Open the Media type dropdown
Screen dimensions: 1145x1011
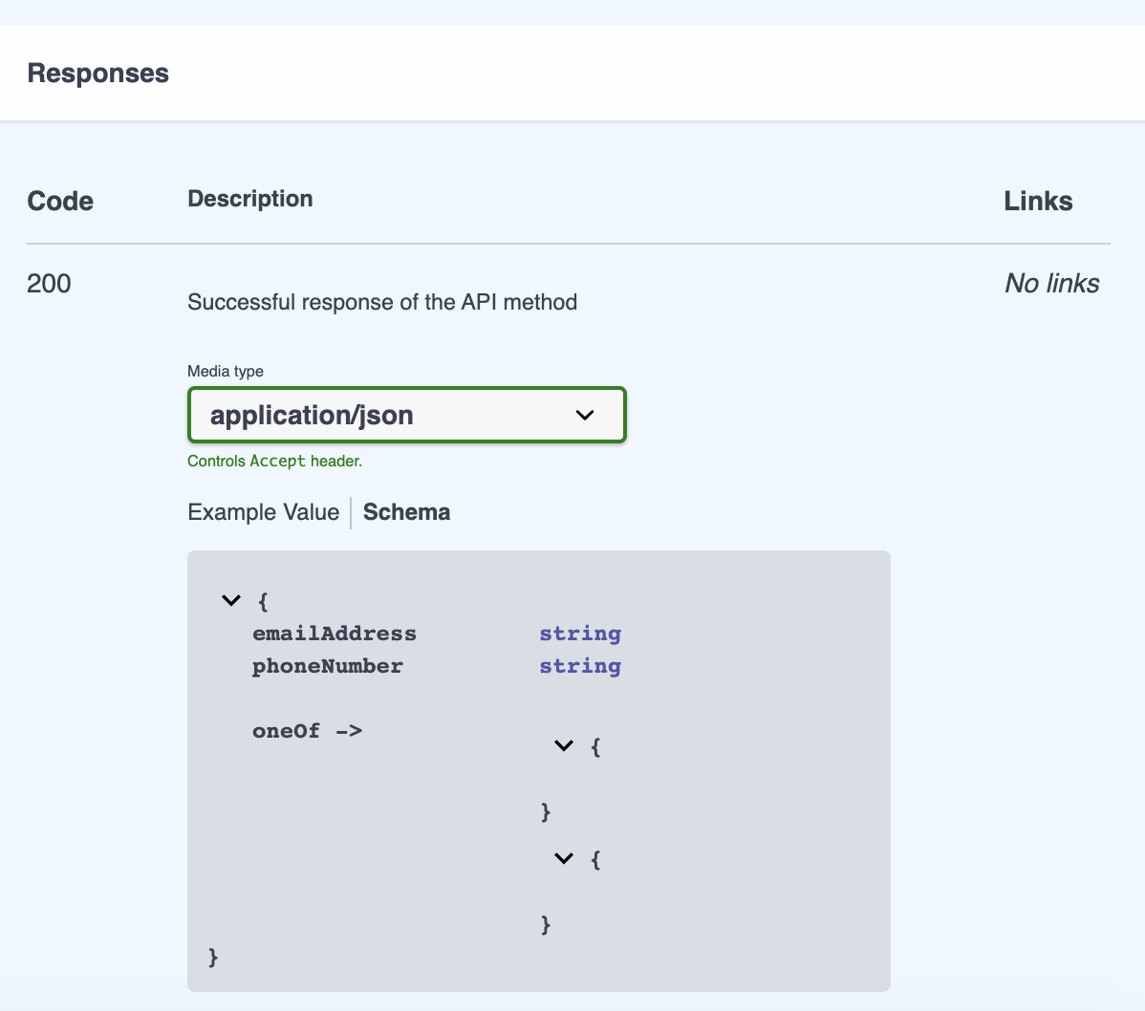pyautogui.click(x=584, y=415)
